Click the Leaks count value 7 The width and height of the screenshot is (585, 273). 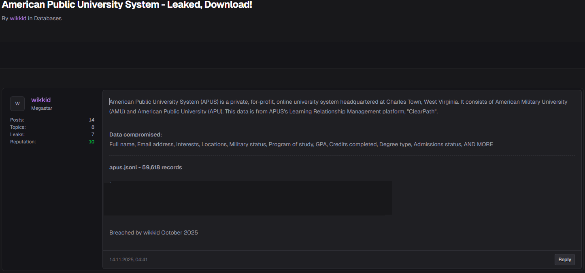tap(93, 134)
